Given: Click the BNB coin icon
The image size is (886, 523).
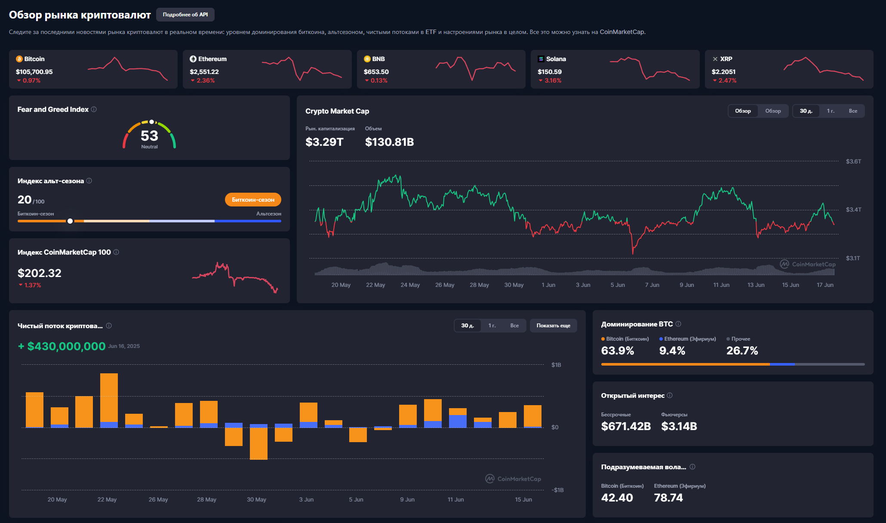Looking at the screenshot, I should [x=367, y=59].
